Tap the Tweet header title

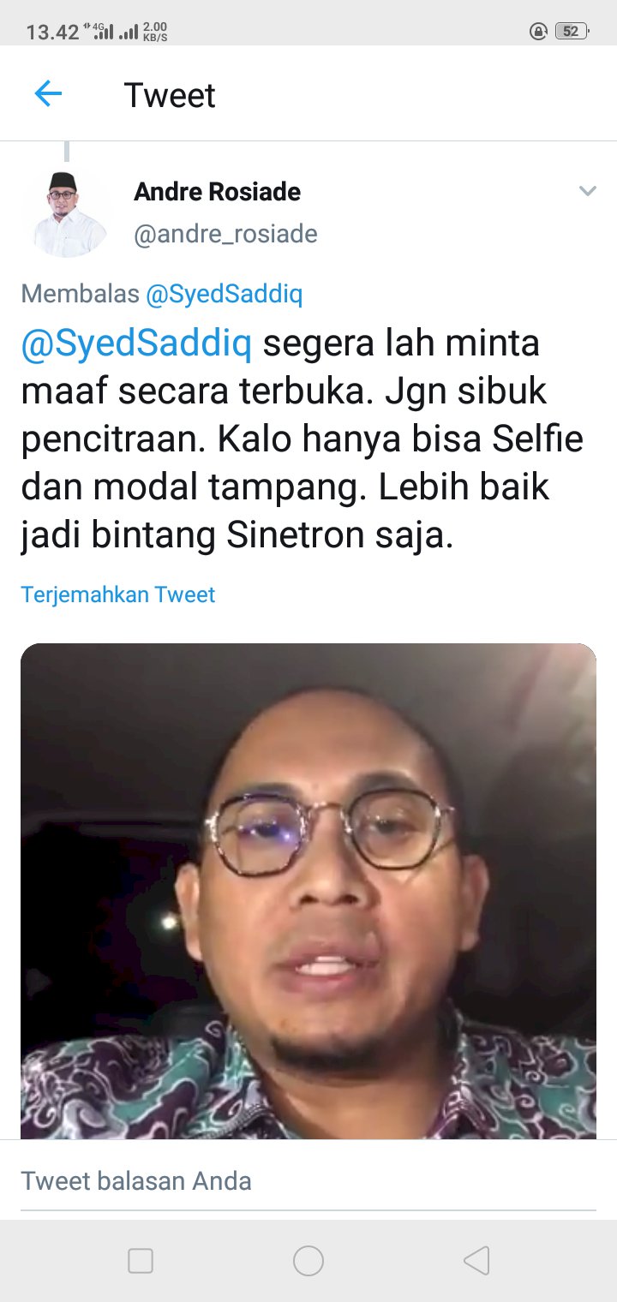pos(170,95)
